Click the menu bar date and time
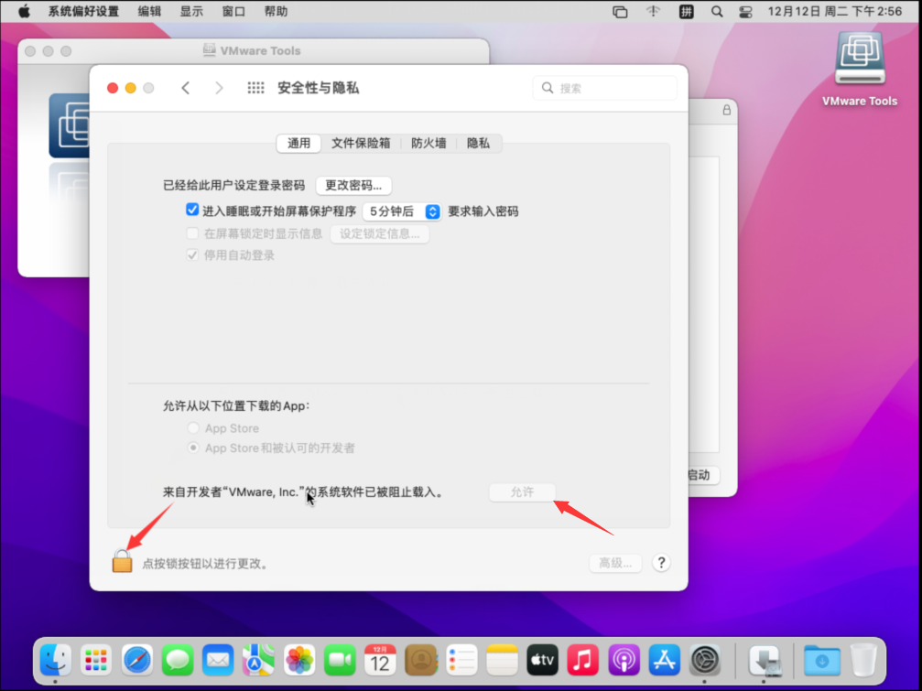This screenshot has width=922, height=691. [x=834, y=11]
